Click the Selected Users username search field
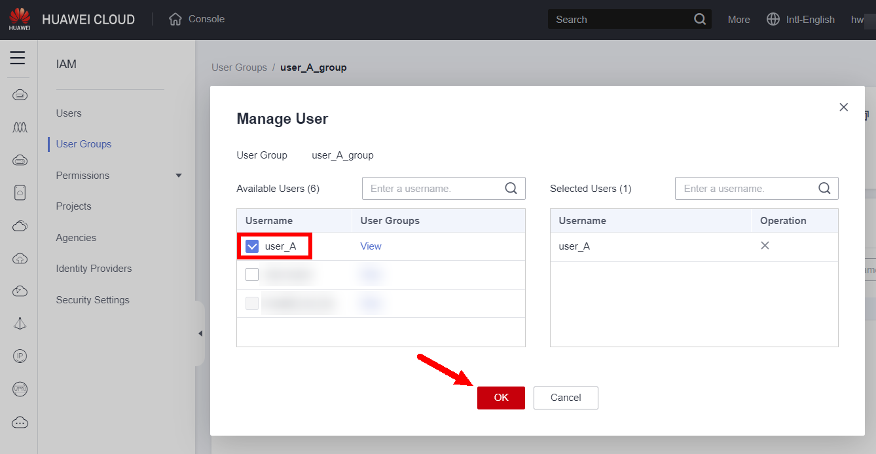 pyautogui.click(x=746, y=189)
